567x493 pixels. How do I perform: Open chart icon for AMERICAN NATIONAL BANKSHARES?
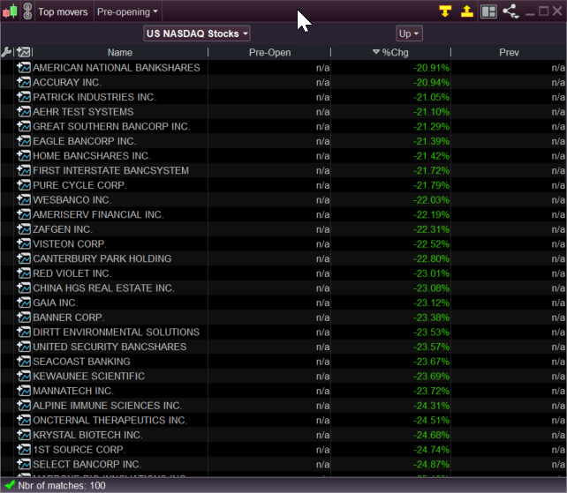point(24,68)
